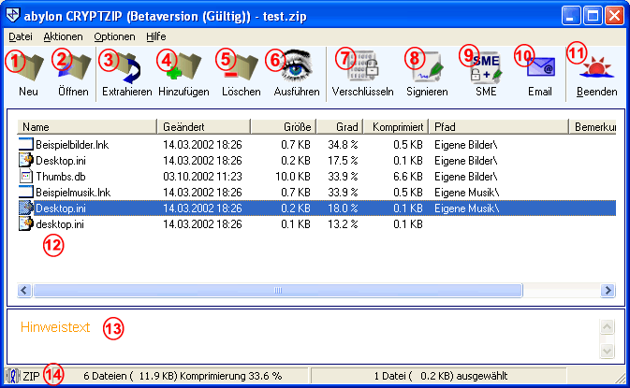This screenshot has height=388, width=630.
Task: Click the lowercase desktop.ini file icon
Action: tap(25, 223)
